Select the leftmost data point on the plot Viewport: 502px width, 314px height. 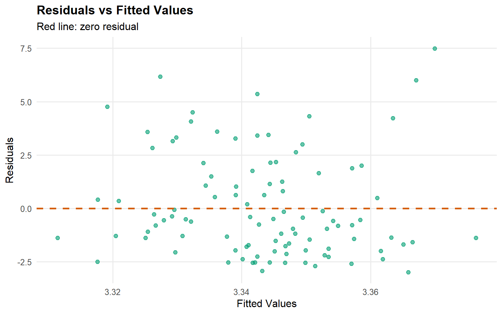click(x=58, y=238)
